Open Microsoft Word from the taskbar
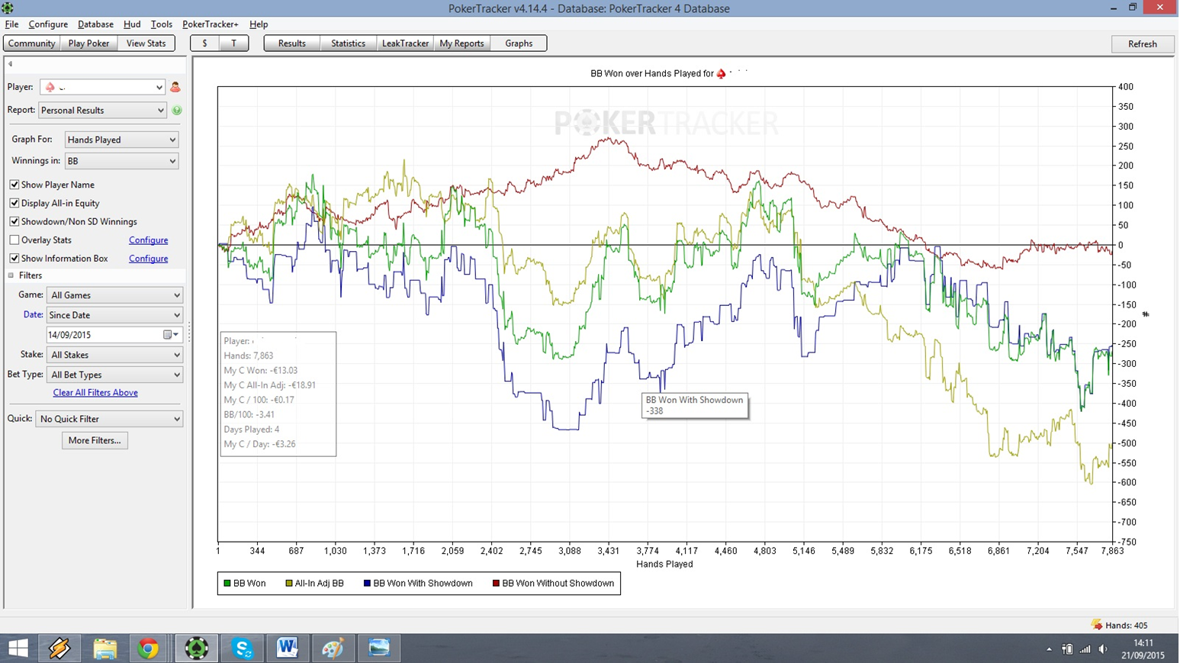 [288, 649]
